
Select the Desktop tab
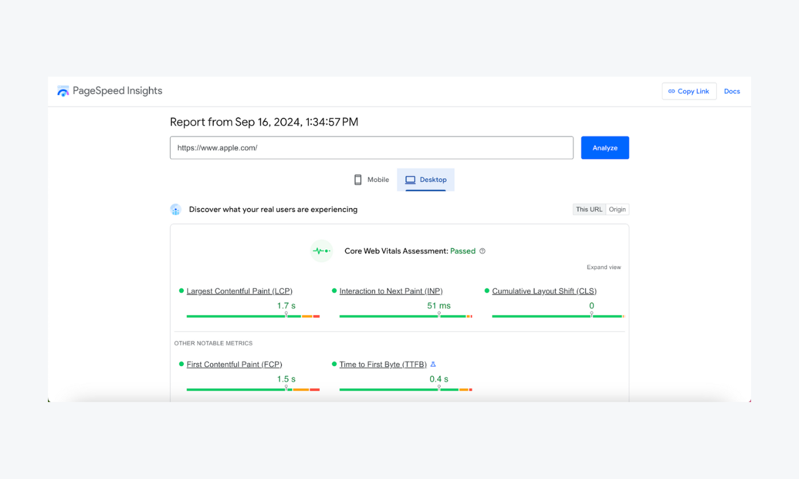tap(426, 179)
